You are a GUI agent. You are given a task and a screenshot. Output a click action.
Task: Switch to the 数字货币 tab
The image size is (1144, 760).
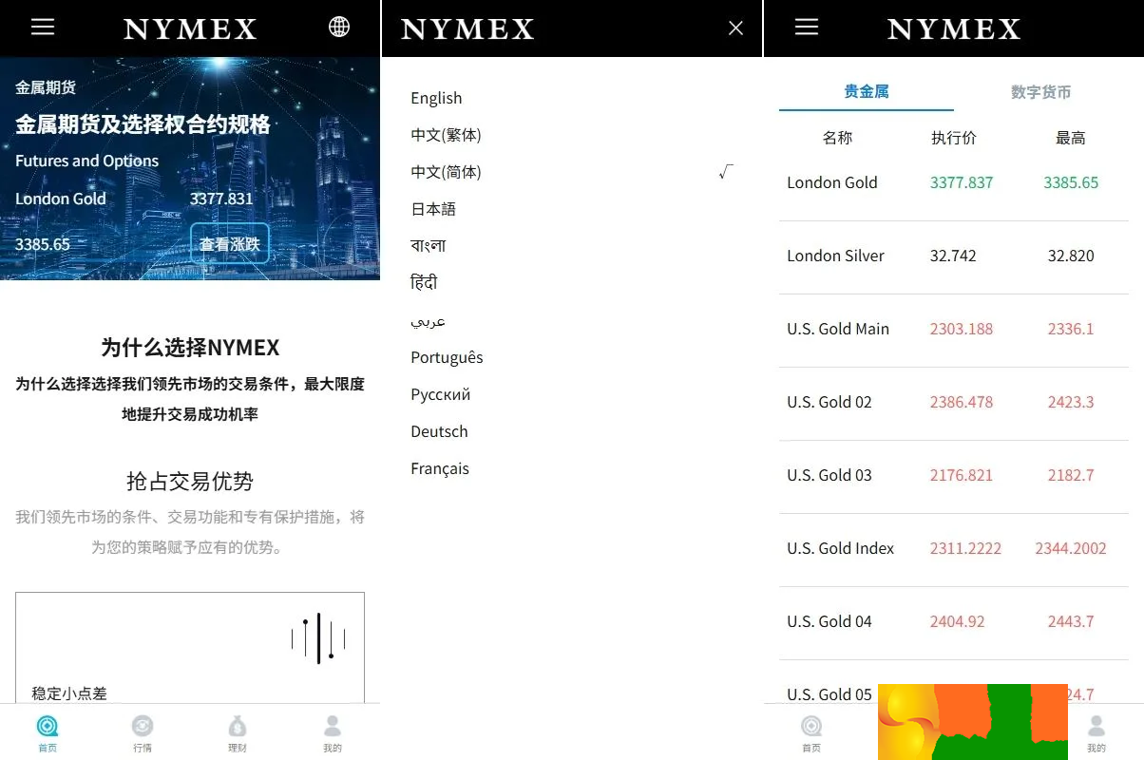point(1041,92)
